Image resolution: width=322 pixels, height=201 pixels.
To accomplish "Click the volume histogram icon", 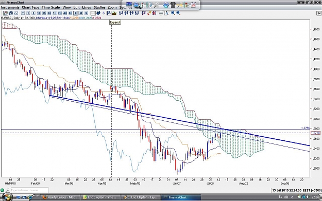I will (x=114, y=13).
